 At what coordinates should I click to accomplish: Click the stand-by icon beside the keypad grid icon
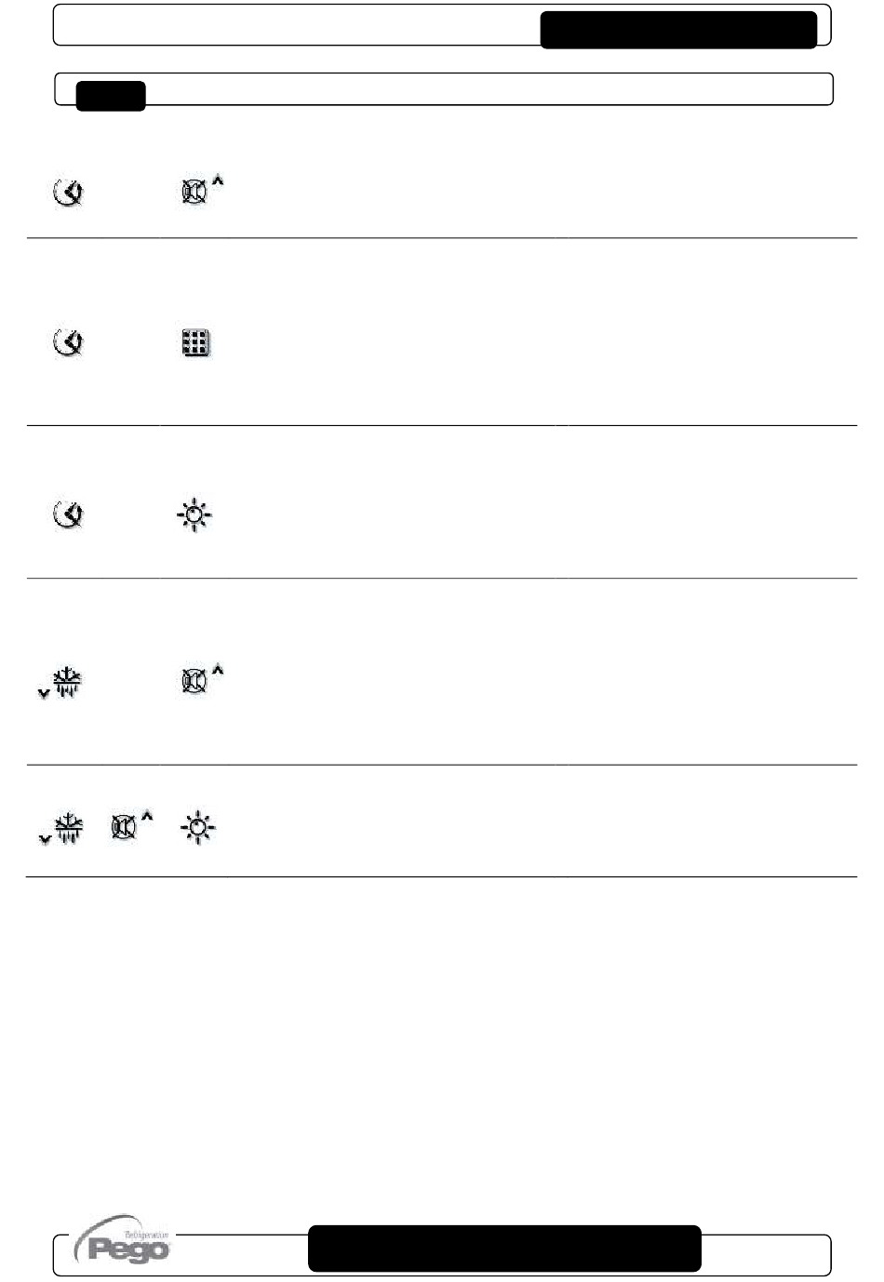(68, 343)
